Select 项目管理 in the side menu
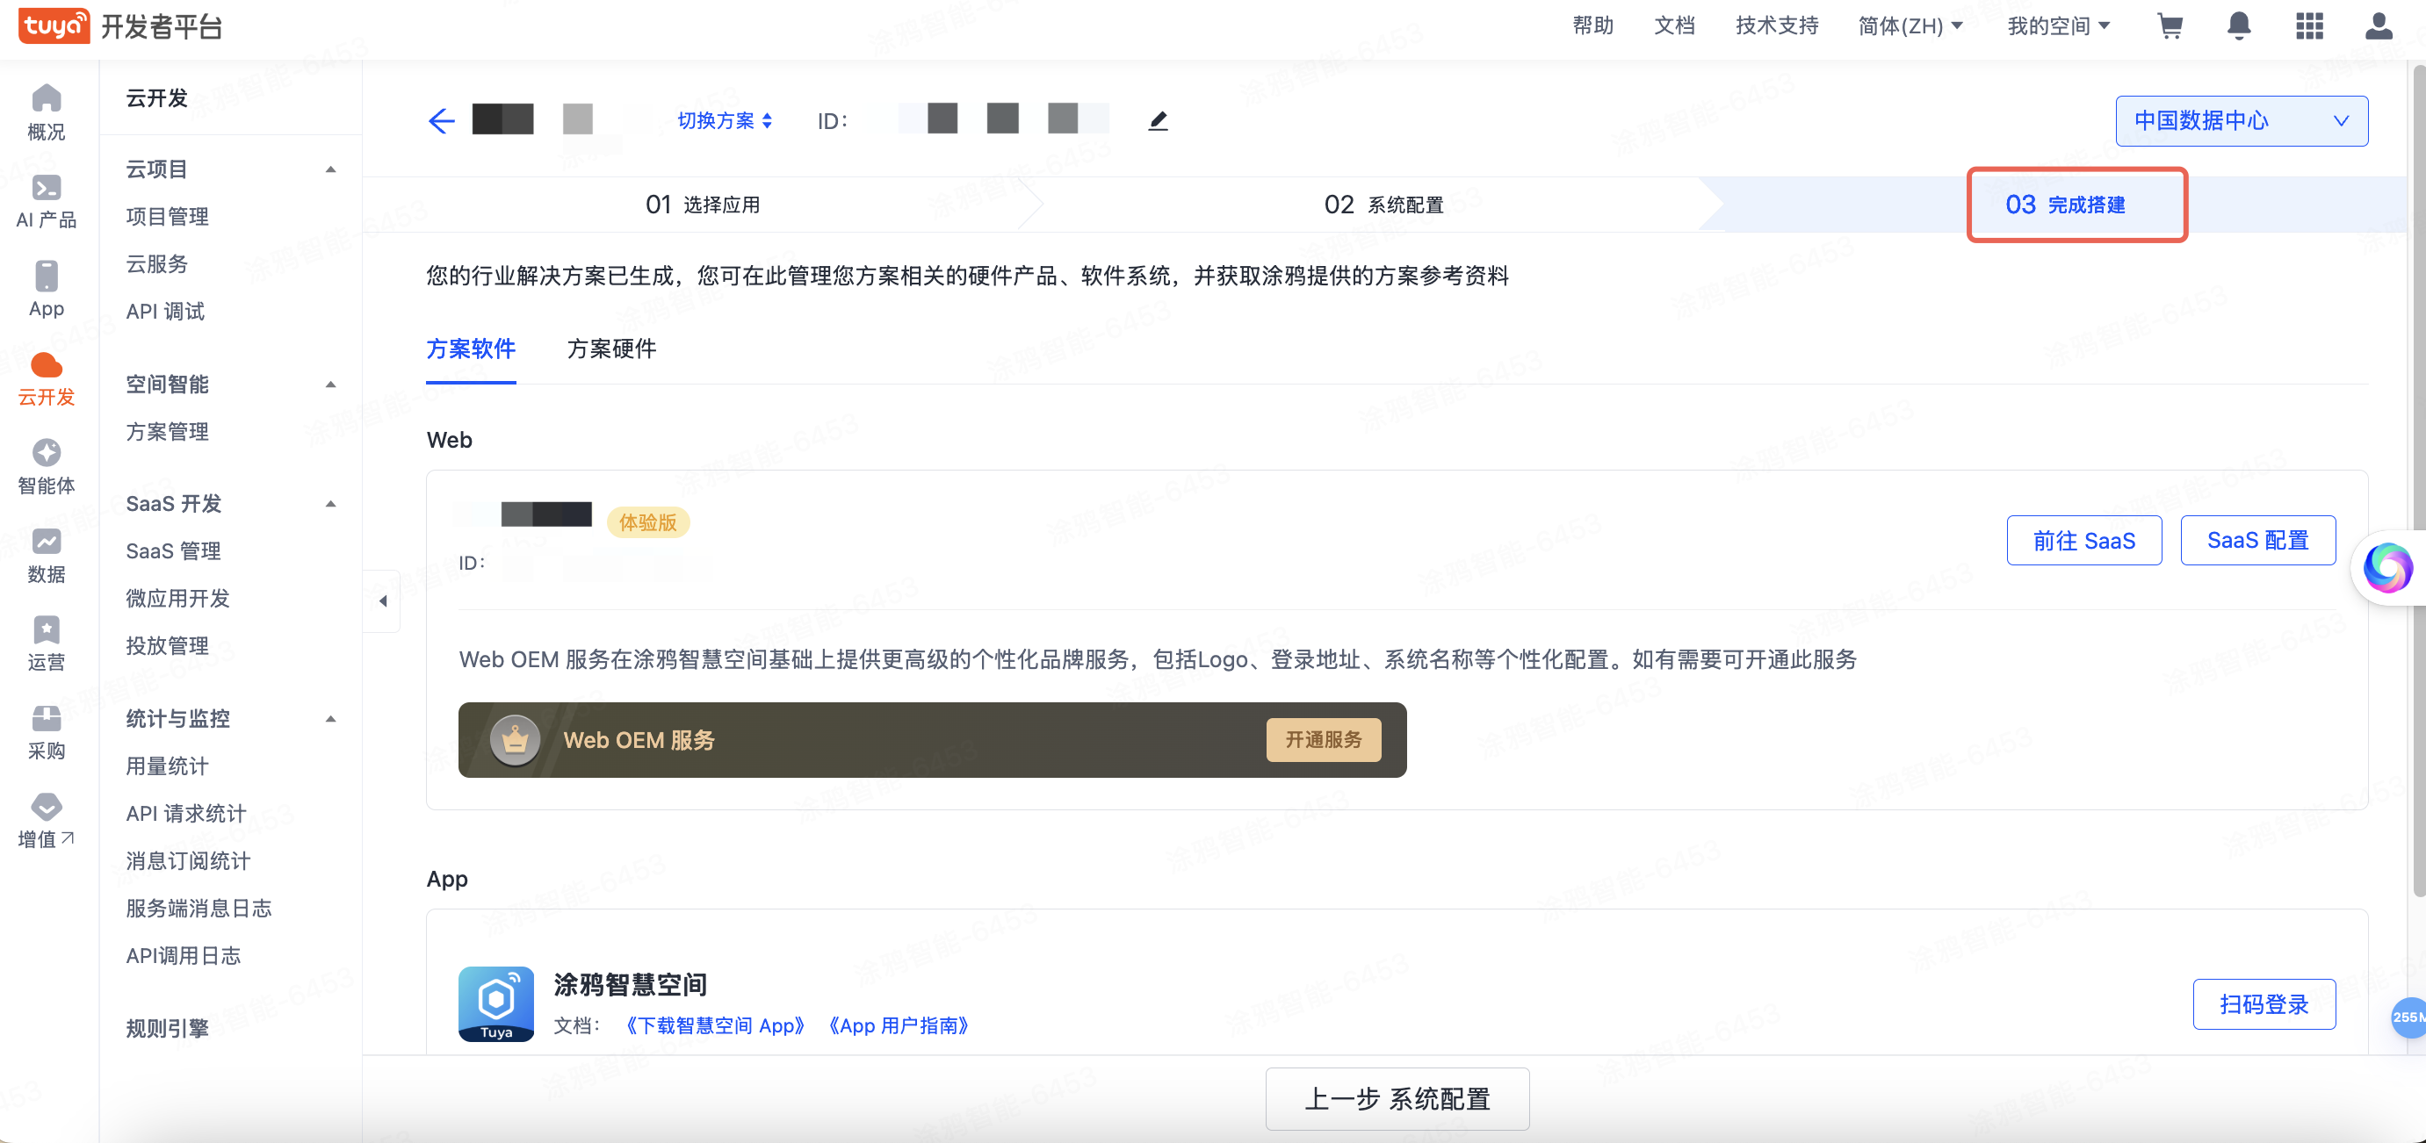This screenshot has width=2426, height=1143. [x=168, y=217]
